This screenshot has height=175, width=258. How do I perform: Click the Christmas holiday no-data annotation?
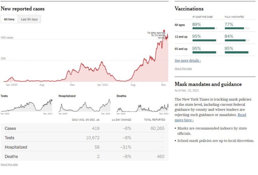click(x=157, y=35)
